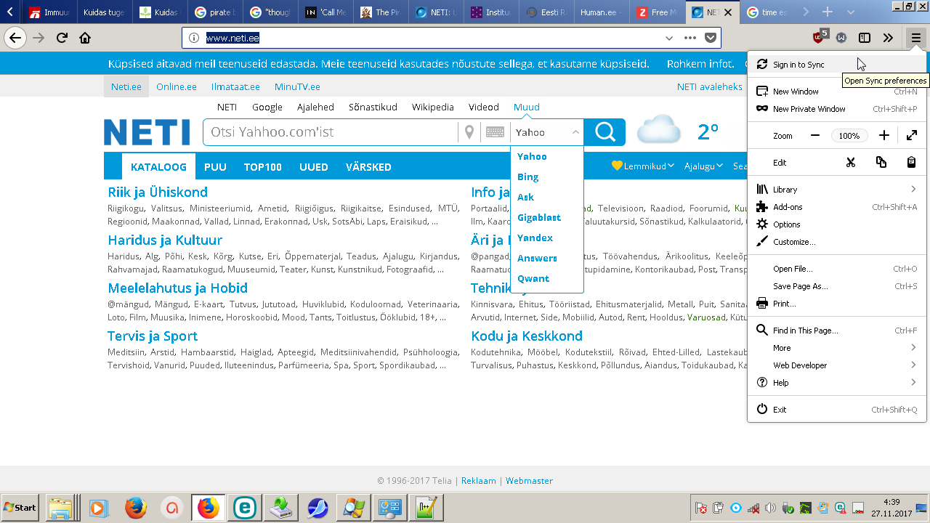The image size is (930, 523).
Task: Open a new browser tab
Action: tap(828, 12)
